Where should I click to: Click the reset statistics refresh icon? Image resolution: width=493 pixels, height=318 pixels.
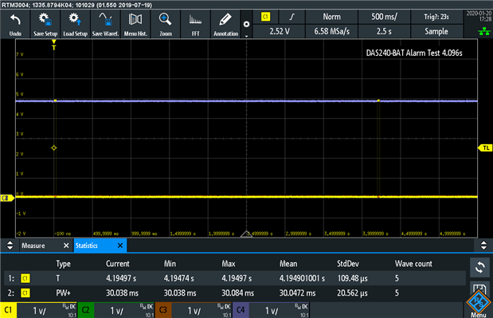pos(479,267)
